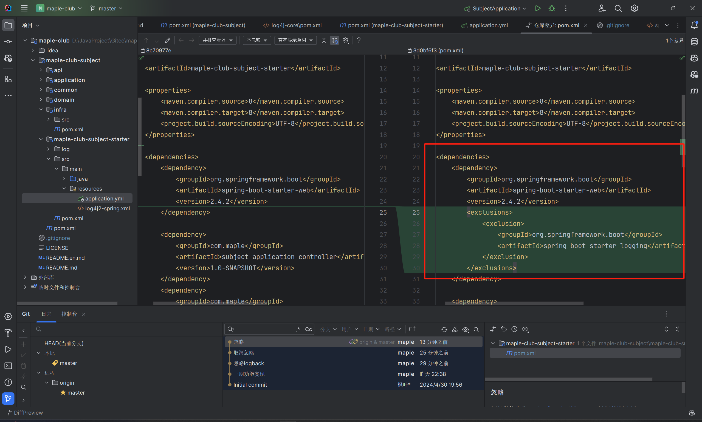Open the 控制台 console tab in Git panel
This screenshot has width=702, height=422.
tap(69, 314)
